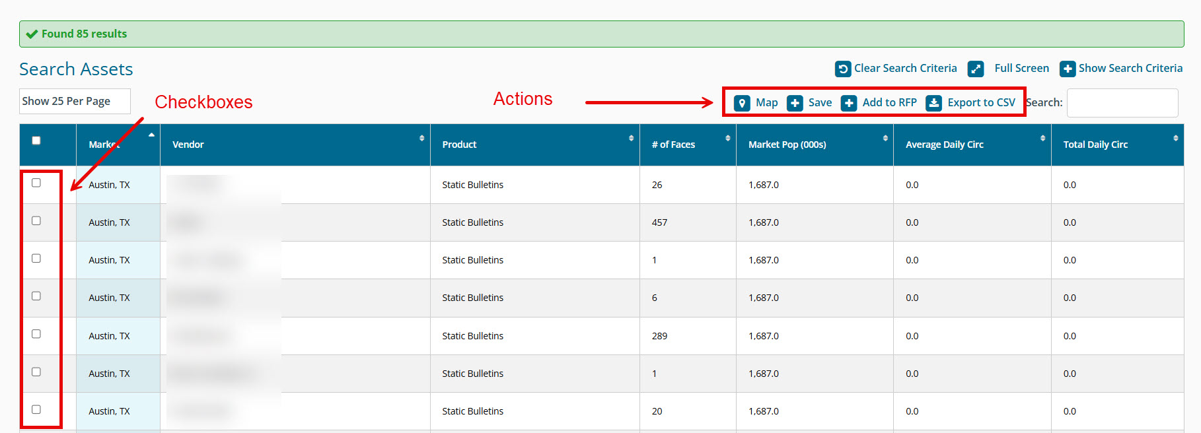
Task: Select the checkbox for the 457 faces row
Action: 36,220
